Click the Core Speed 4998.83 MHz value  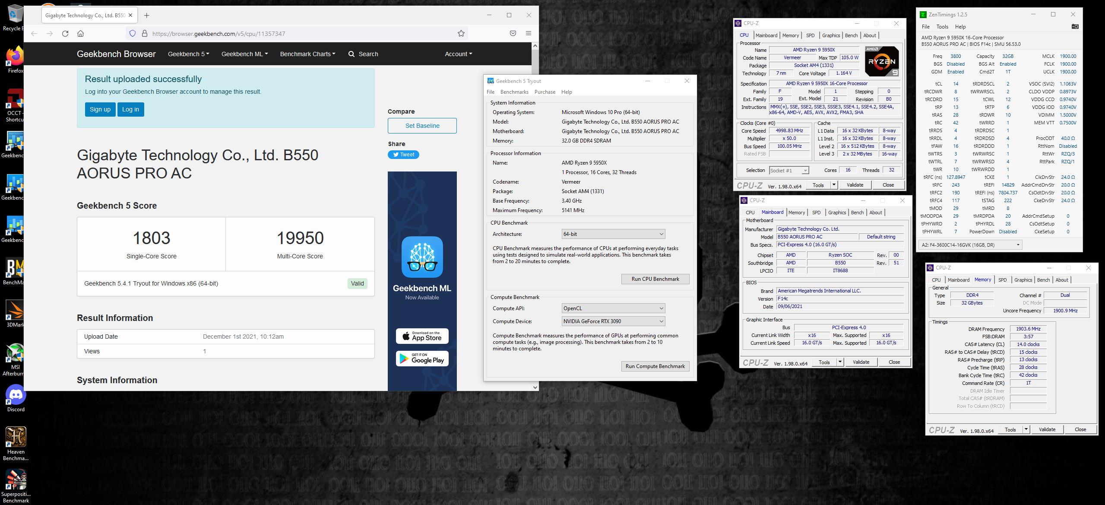pyautogui.click(x=789, y=130)
